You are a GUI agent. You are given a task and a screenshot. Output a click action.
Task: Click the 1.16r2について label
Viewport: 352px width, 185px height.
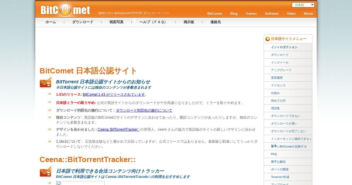click(x=68, y=142)
